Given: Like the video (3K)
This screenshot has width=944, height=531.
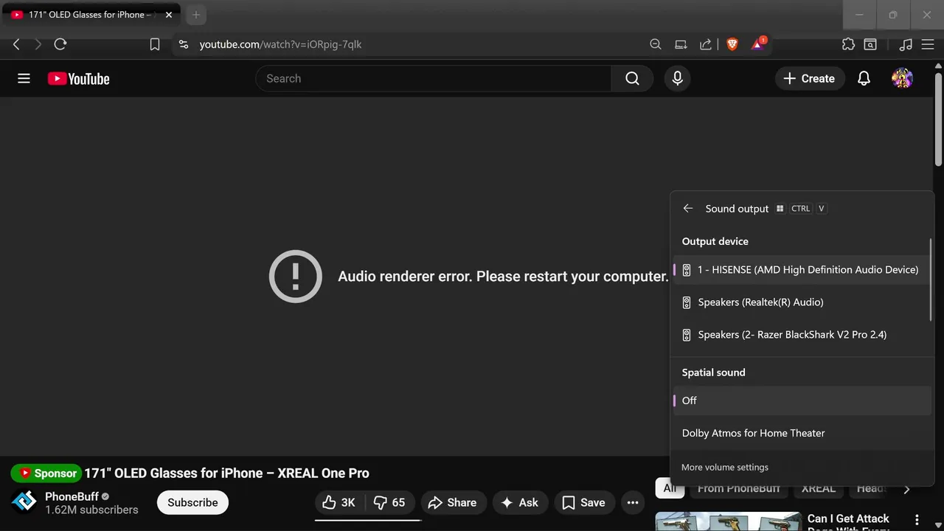Looking at the screenshot, I should pos(340,502).
